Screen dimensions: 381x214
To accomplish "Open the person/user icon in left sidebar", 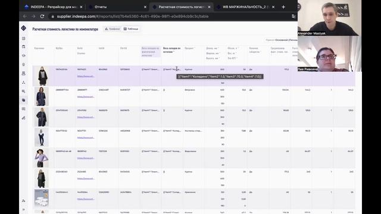I will (24, 73).
